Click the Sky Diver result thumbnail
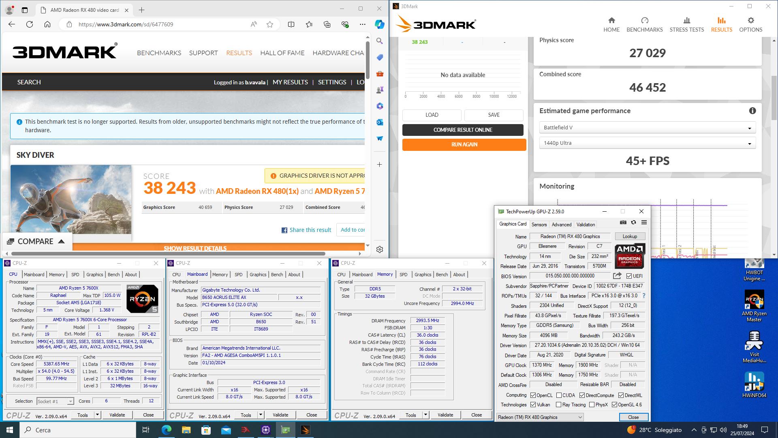The width and height of the screenshot is (778, 438). click(x=71, y=199)
